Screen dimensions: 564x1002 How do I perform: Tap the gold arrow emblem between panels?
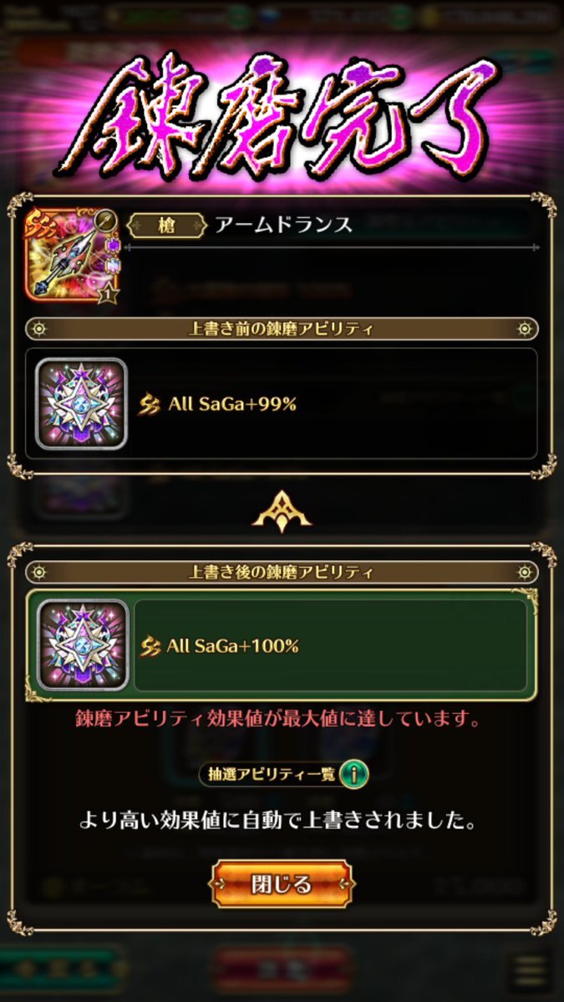tap(282, 509)
